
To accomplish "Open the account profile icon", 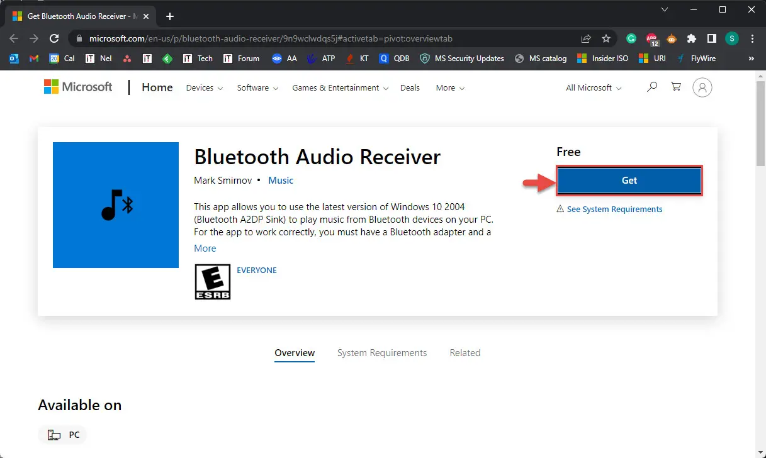I will (x=702, y=87).
